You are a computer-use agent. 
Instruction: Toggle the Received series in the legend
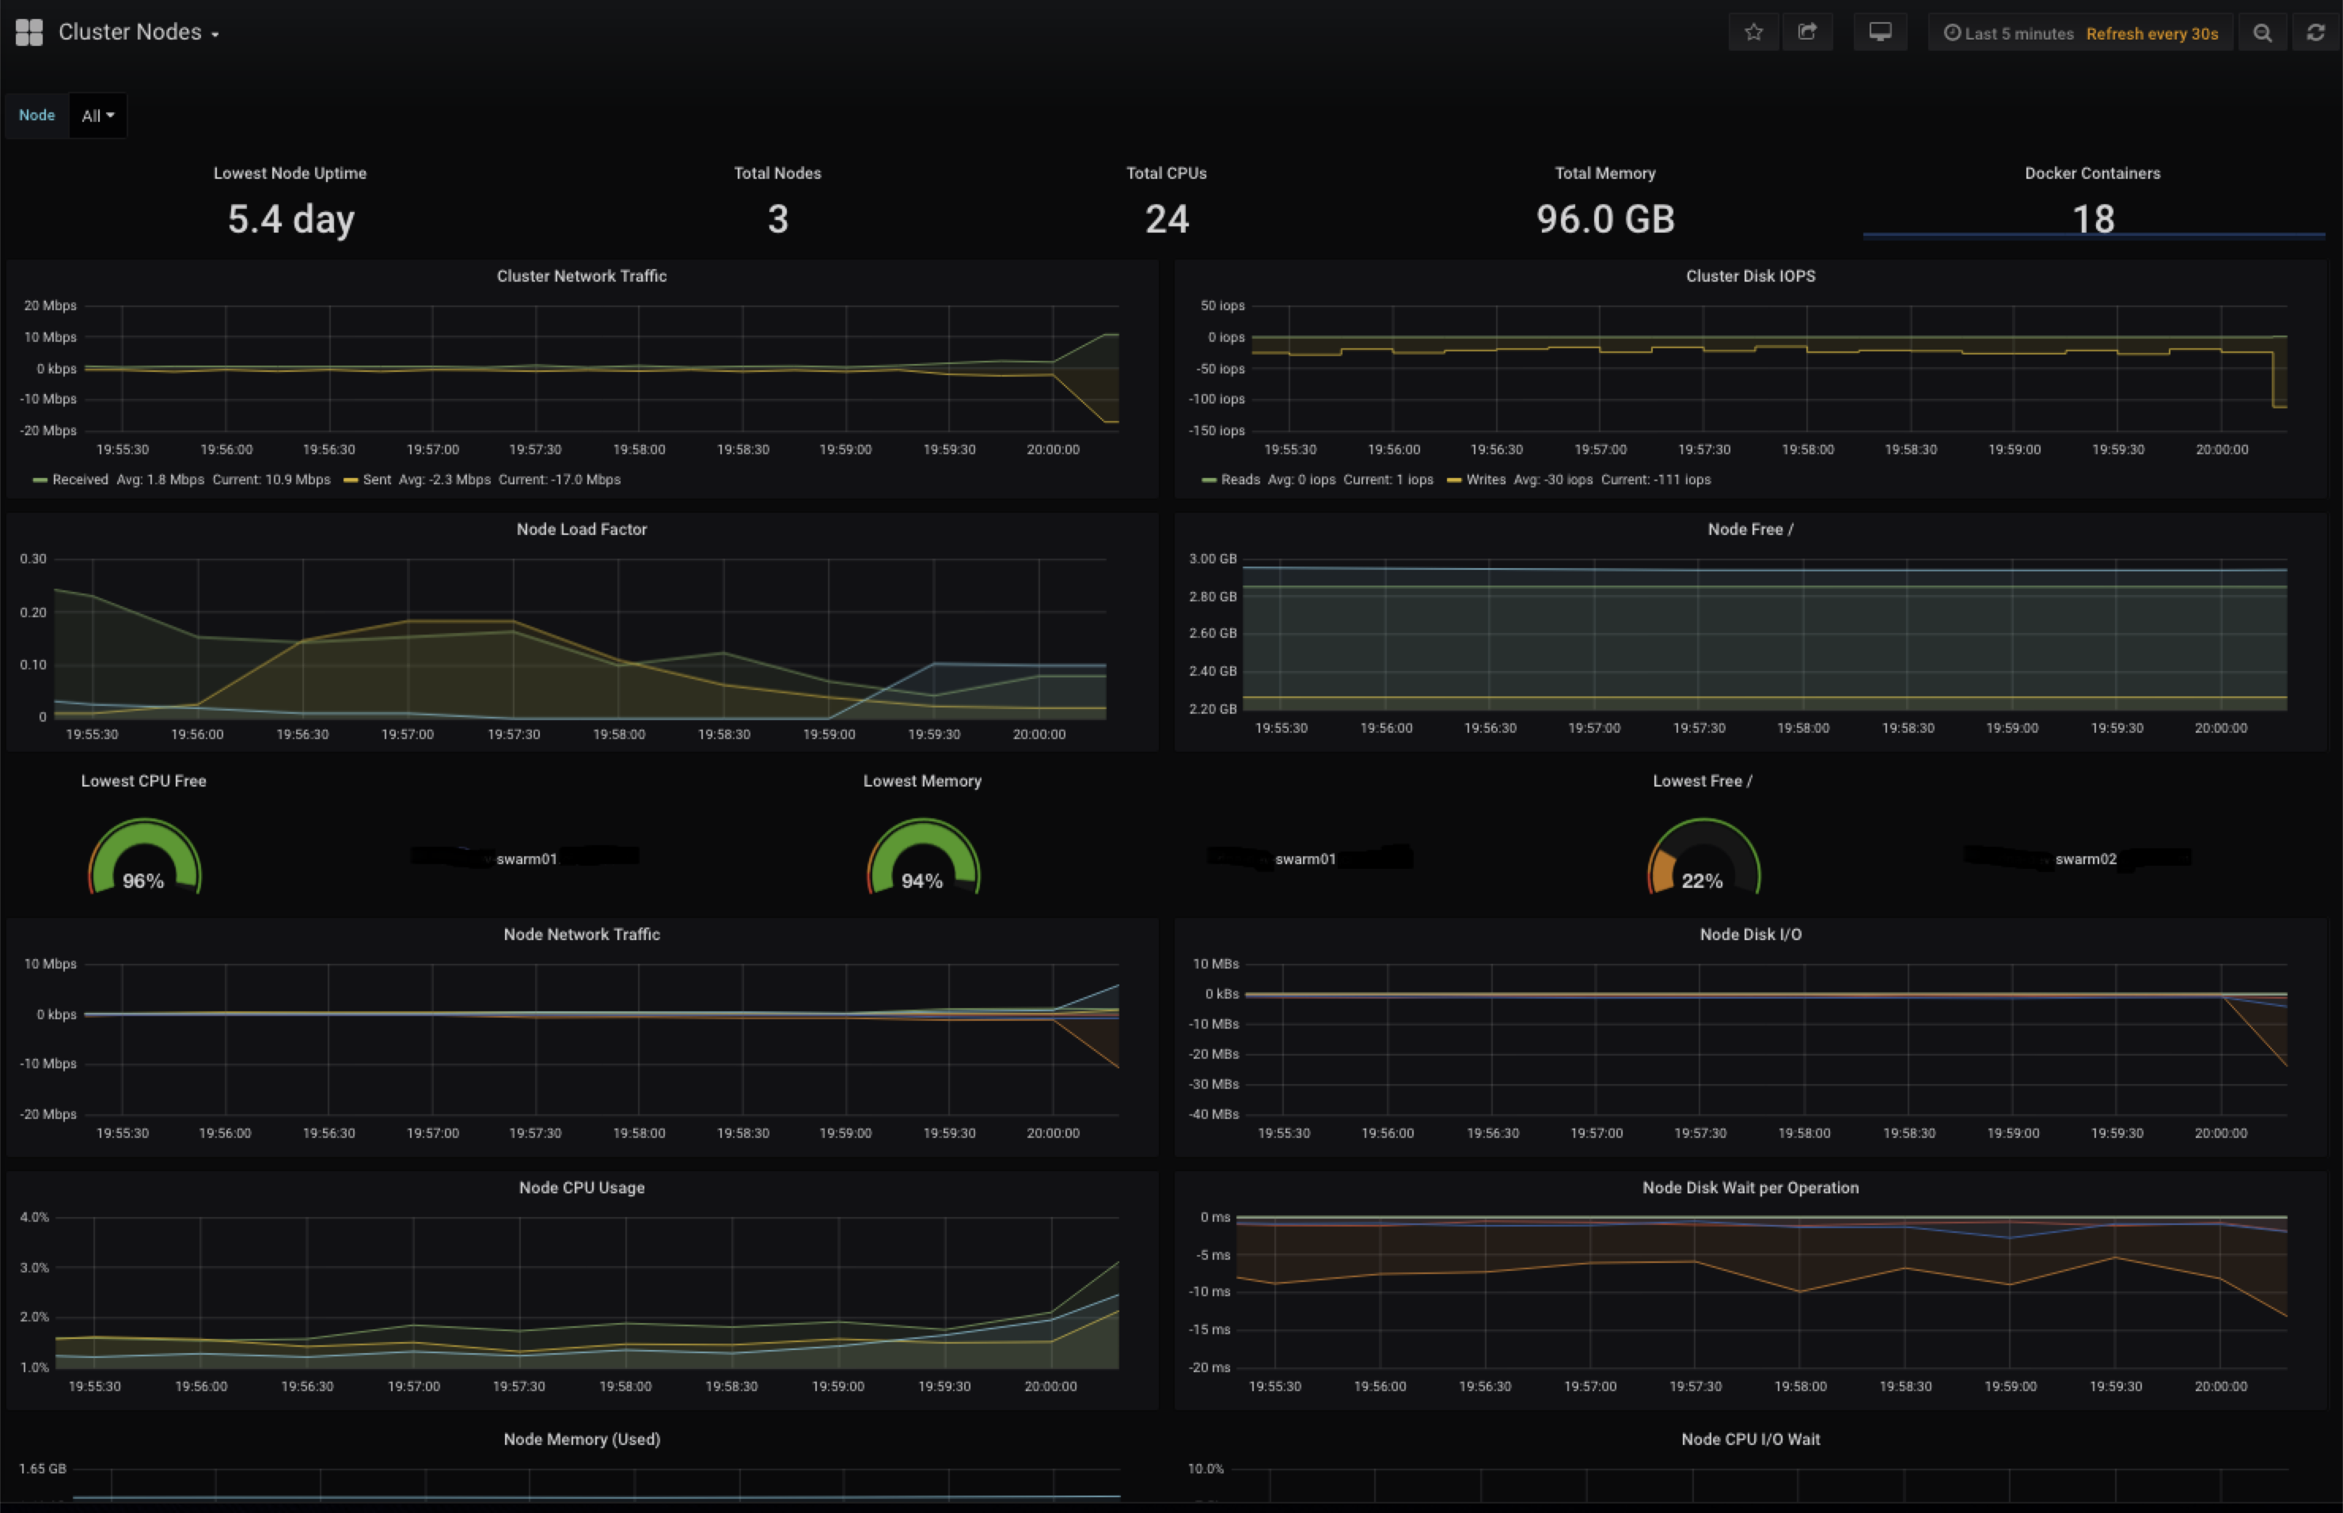[80, 480]
